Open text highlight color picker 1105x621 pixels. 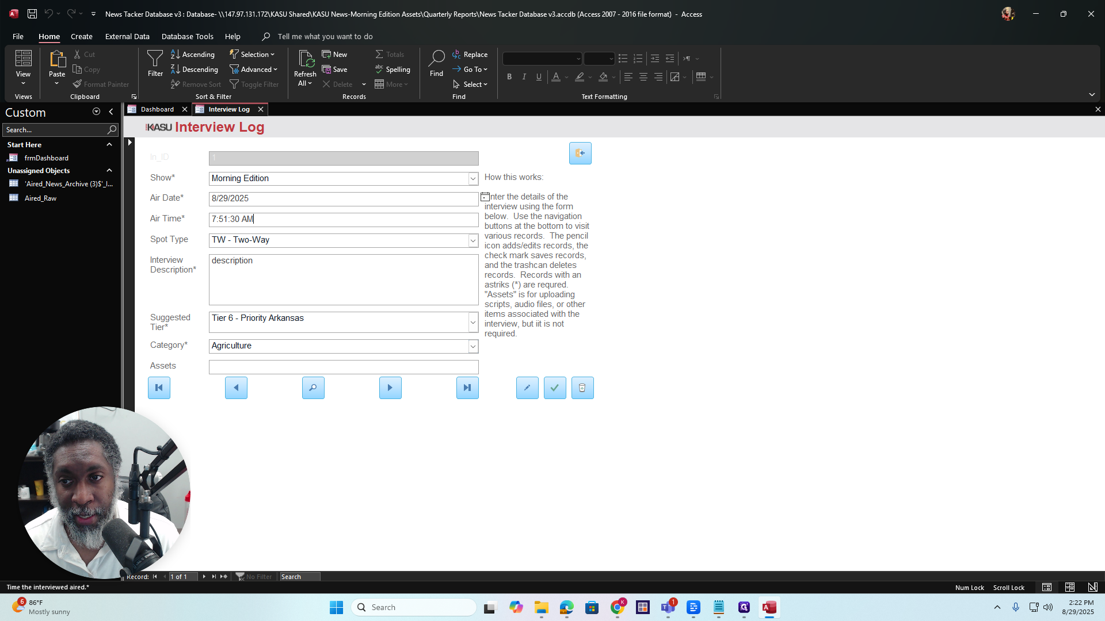pos(590,76)
